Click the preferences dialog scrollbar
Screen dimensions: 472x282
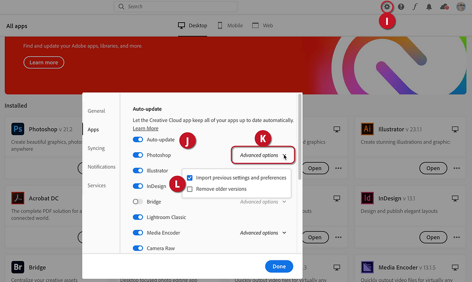[300, 136]
